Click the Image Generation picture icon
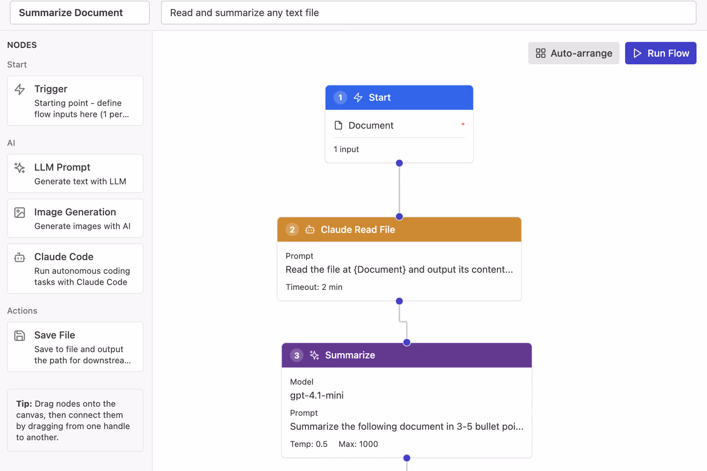This screenshot has width=707, height=471. coord(20,212)
